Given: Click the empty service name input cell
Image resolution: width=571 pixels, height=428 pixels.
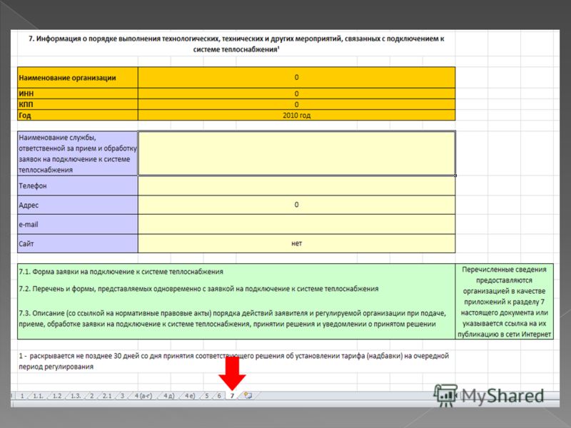Looking at the screenshot, I should point(296,153).
